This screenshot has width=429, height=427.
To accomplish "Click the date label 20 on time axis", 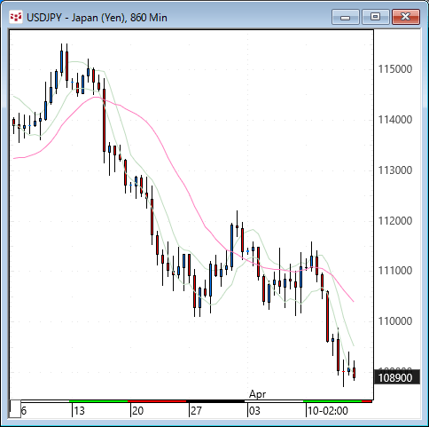I will [137, 411].
